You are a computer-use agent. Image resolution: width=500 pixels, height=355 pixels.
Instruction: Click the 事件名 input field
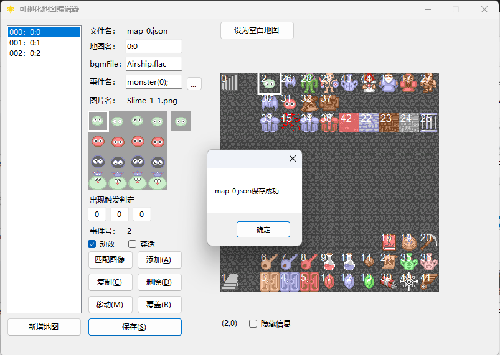tap(154, 82)
